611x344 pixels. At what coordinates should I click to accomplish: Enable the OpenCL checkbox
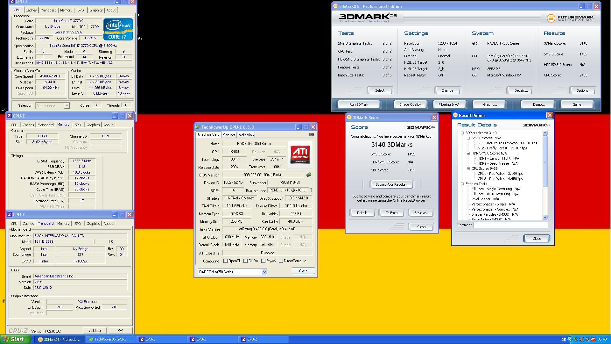(x=225, y=261)
